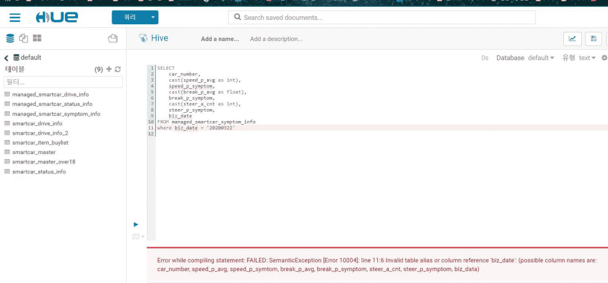Viewport: 608px width, 283px height.
Task: Open the documents icon in left panel
Action: click(x=24, y=38)
